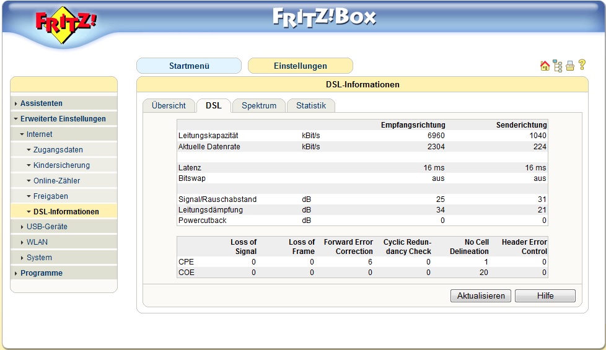The height and width of the screenshot is (350, 606).
Task: Click the COE row label
Action: point(187,273)
